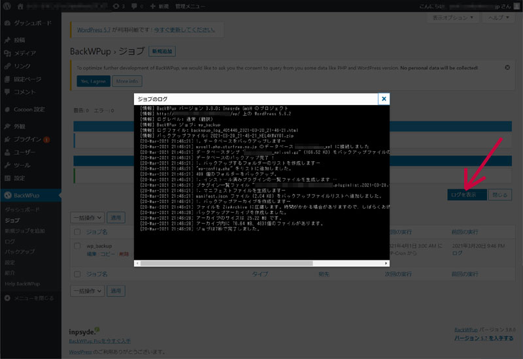Open the ログ submenu item
This screenshot has height=359, width=523.
(x=10, y=242)
